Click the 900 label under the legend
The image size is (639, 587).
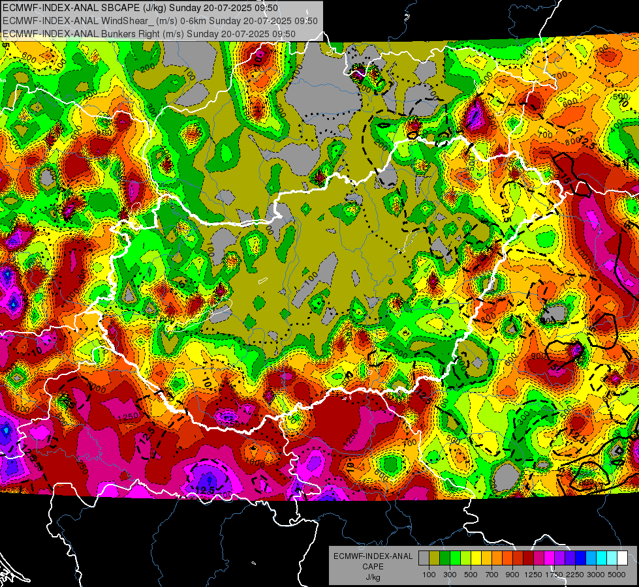click(x=512, y=575)
